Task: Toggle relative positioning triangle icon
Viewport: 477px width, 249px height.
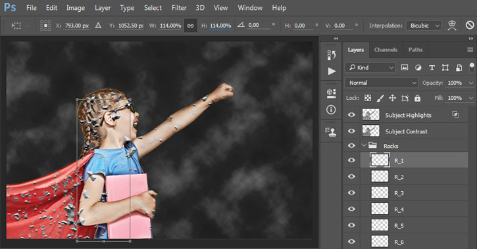Action: (x=98, y=26)
